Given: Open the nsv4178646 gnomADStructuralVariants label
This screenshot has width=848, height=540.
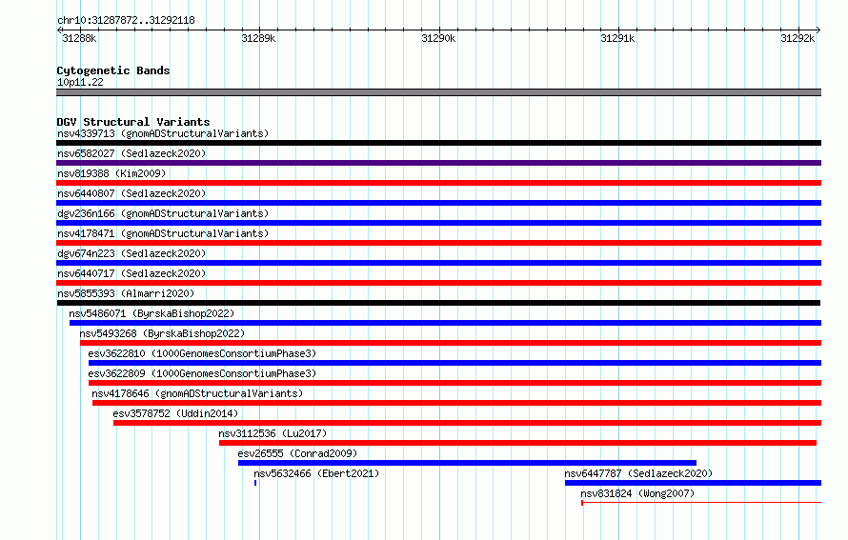Looking at the screenshot, I should click(x=197, y=393).
